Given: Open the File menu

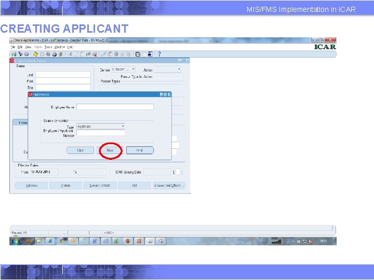Looking at the screenshot, I should pyautogui.click(x=13, y=47).
